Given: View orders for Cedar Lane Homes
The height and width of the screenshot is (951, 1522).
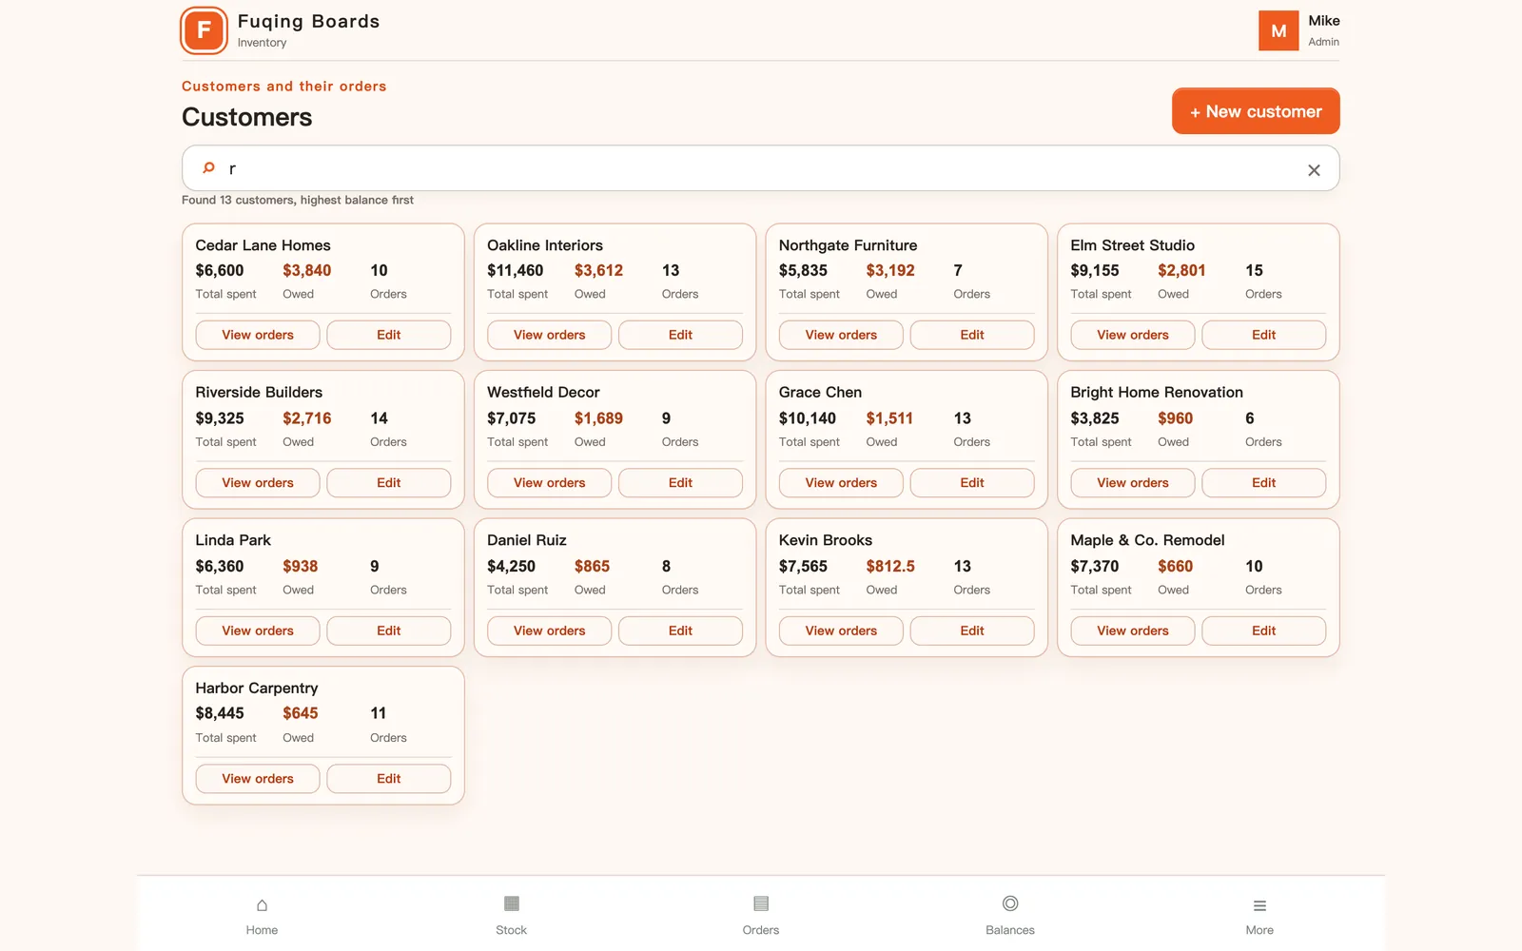Looking at the screenshot, I should (258, 335).
